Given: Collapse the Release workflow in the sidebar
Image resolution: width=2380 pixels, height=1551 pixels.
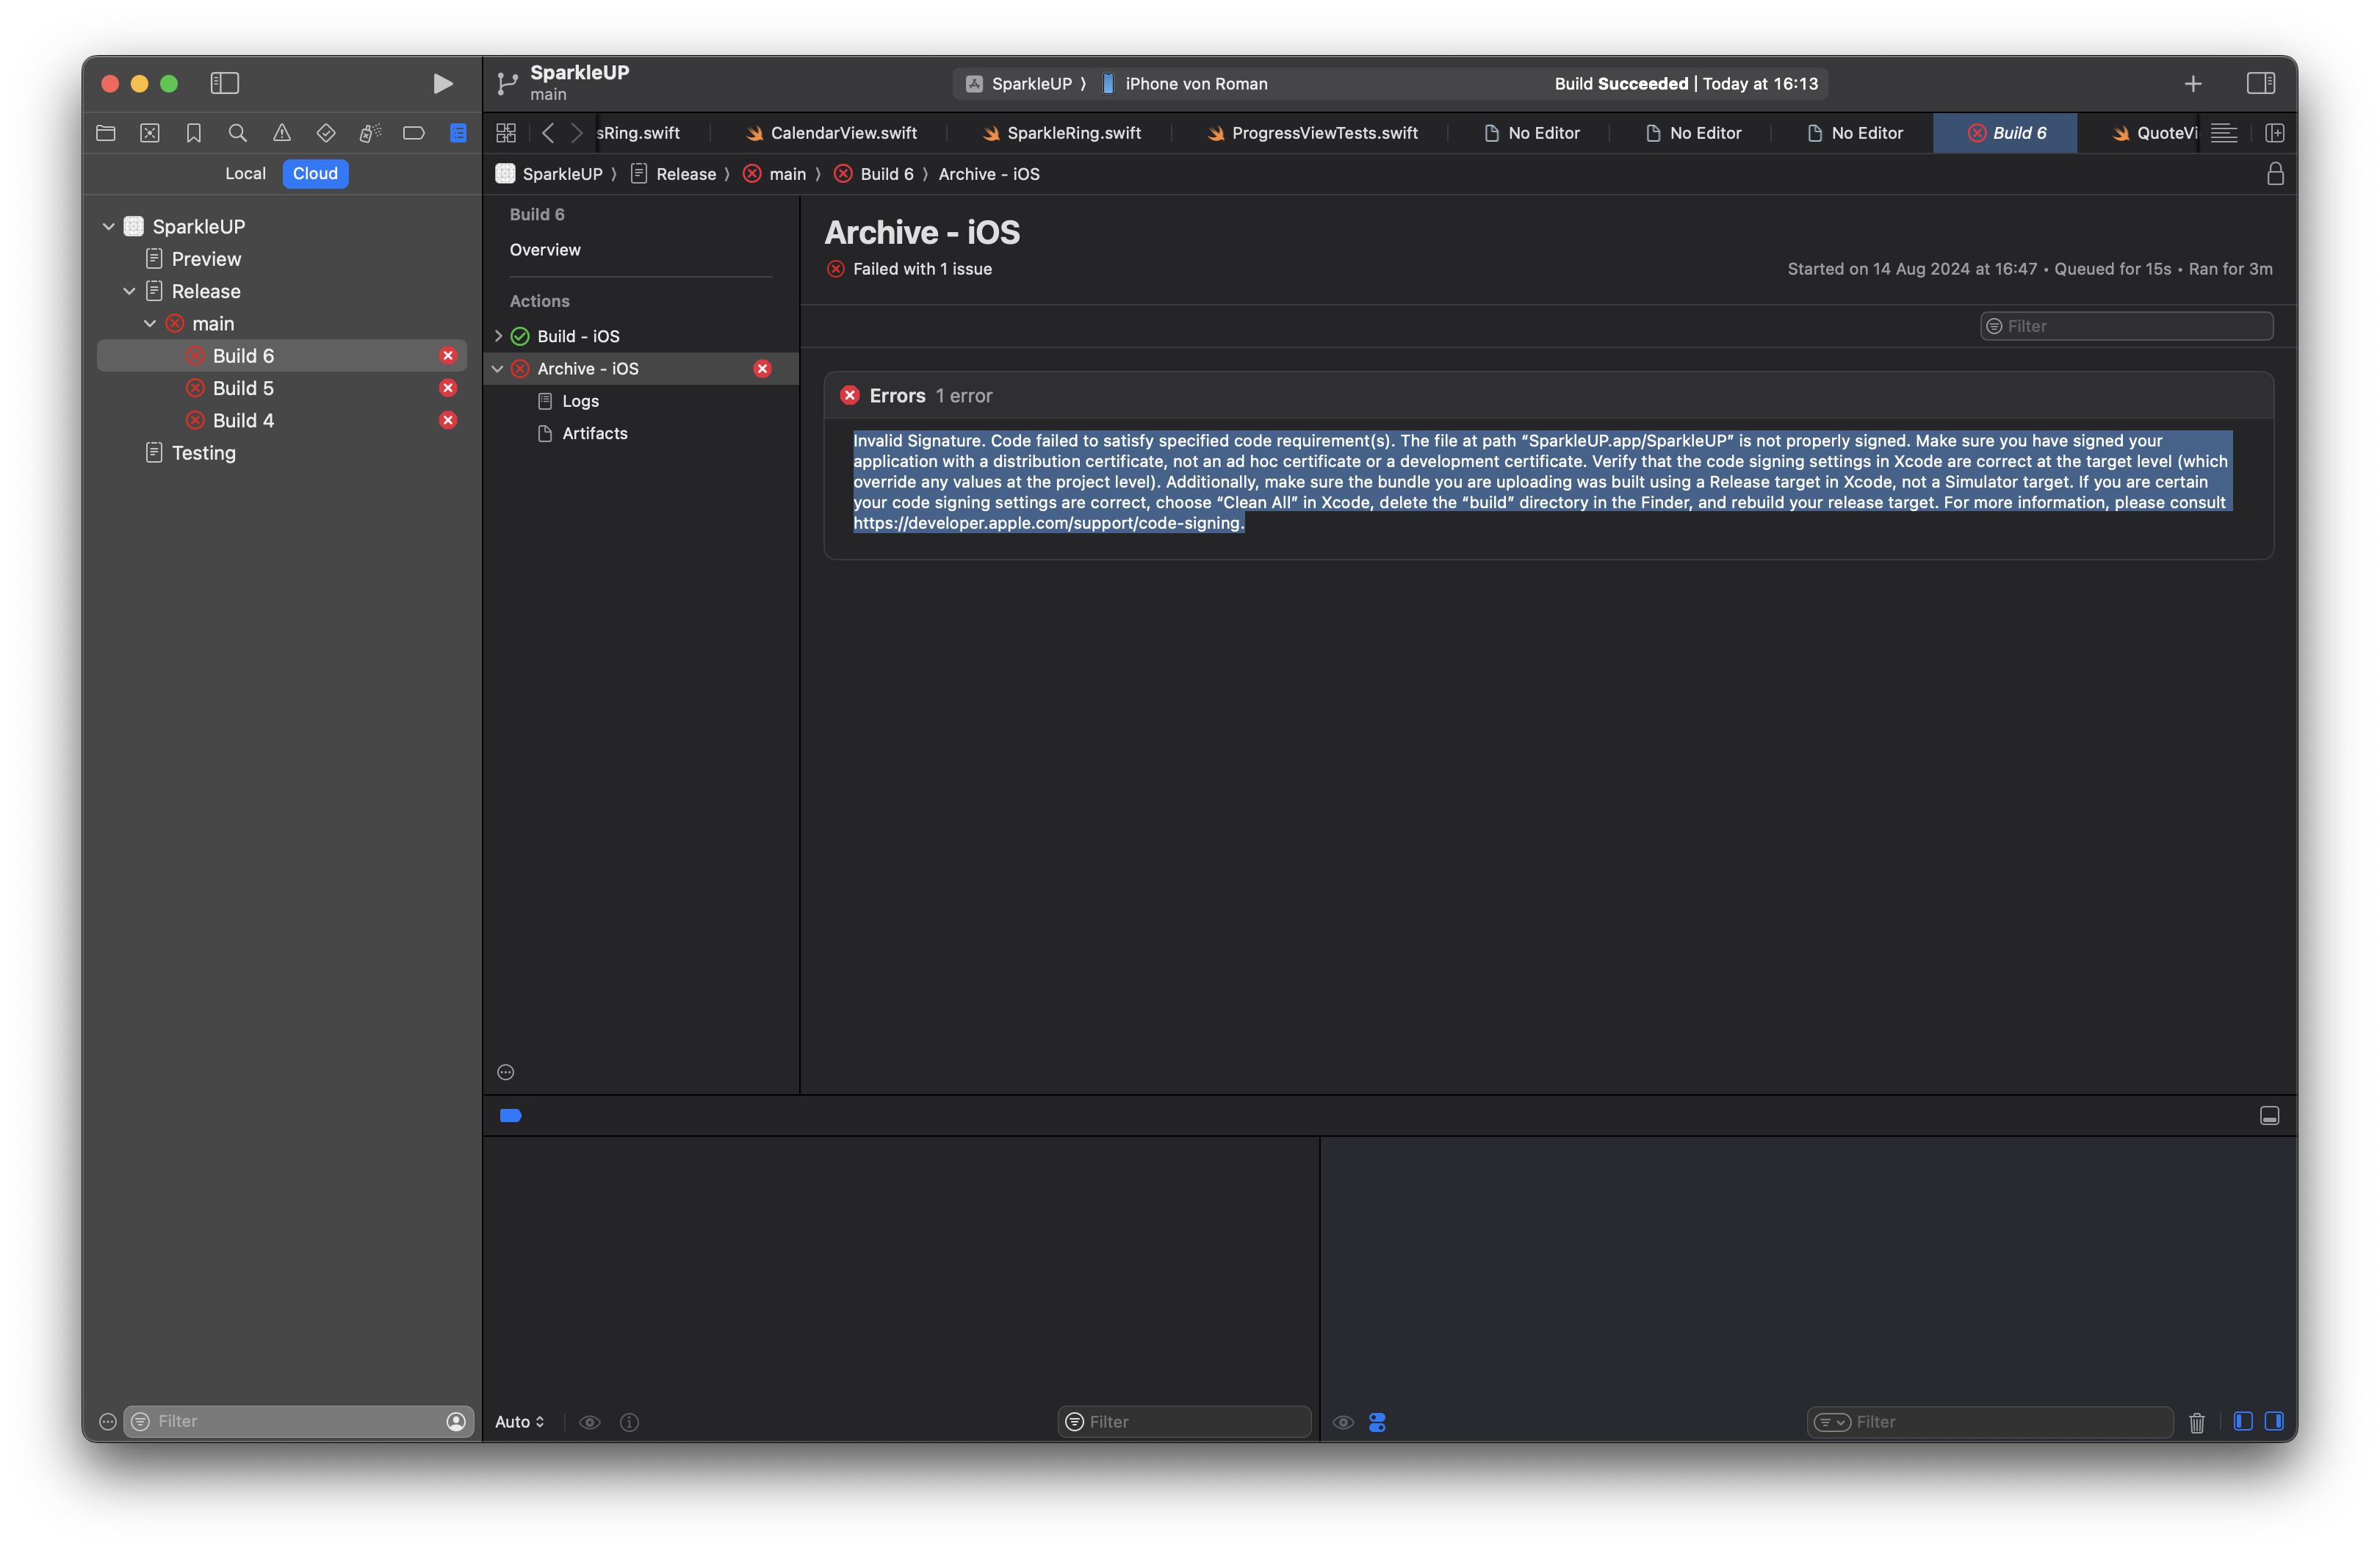Looking at the screenshot, I should (129, 292).
